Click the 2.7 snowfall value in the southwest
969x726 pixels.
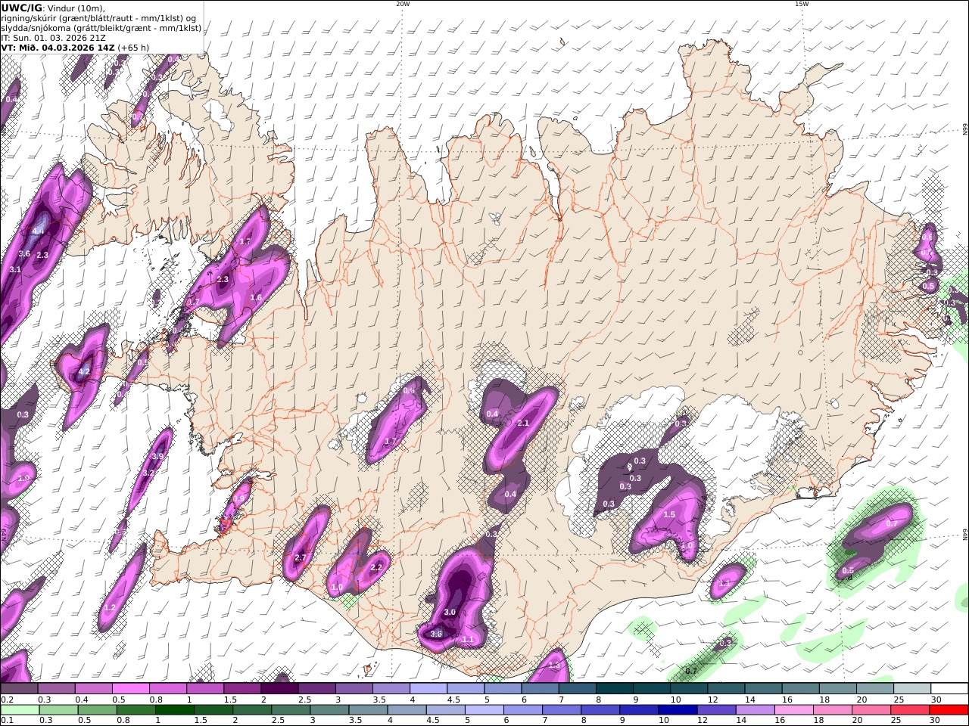point(300,558)
